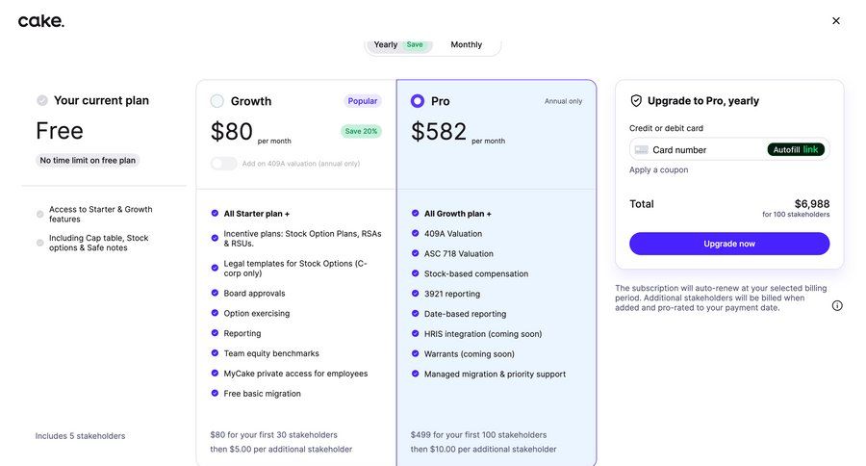Image resolution: width=866 pixels, height=466 pixels.
Task: Click the credit card icon in card field
Action: (x=642, y=150)
